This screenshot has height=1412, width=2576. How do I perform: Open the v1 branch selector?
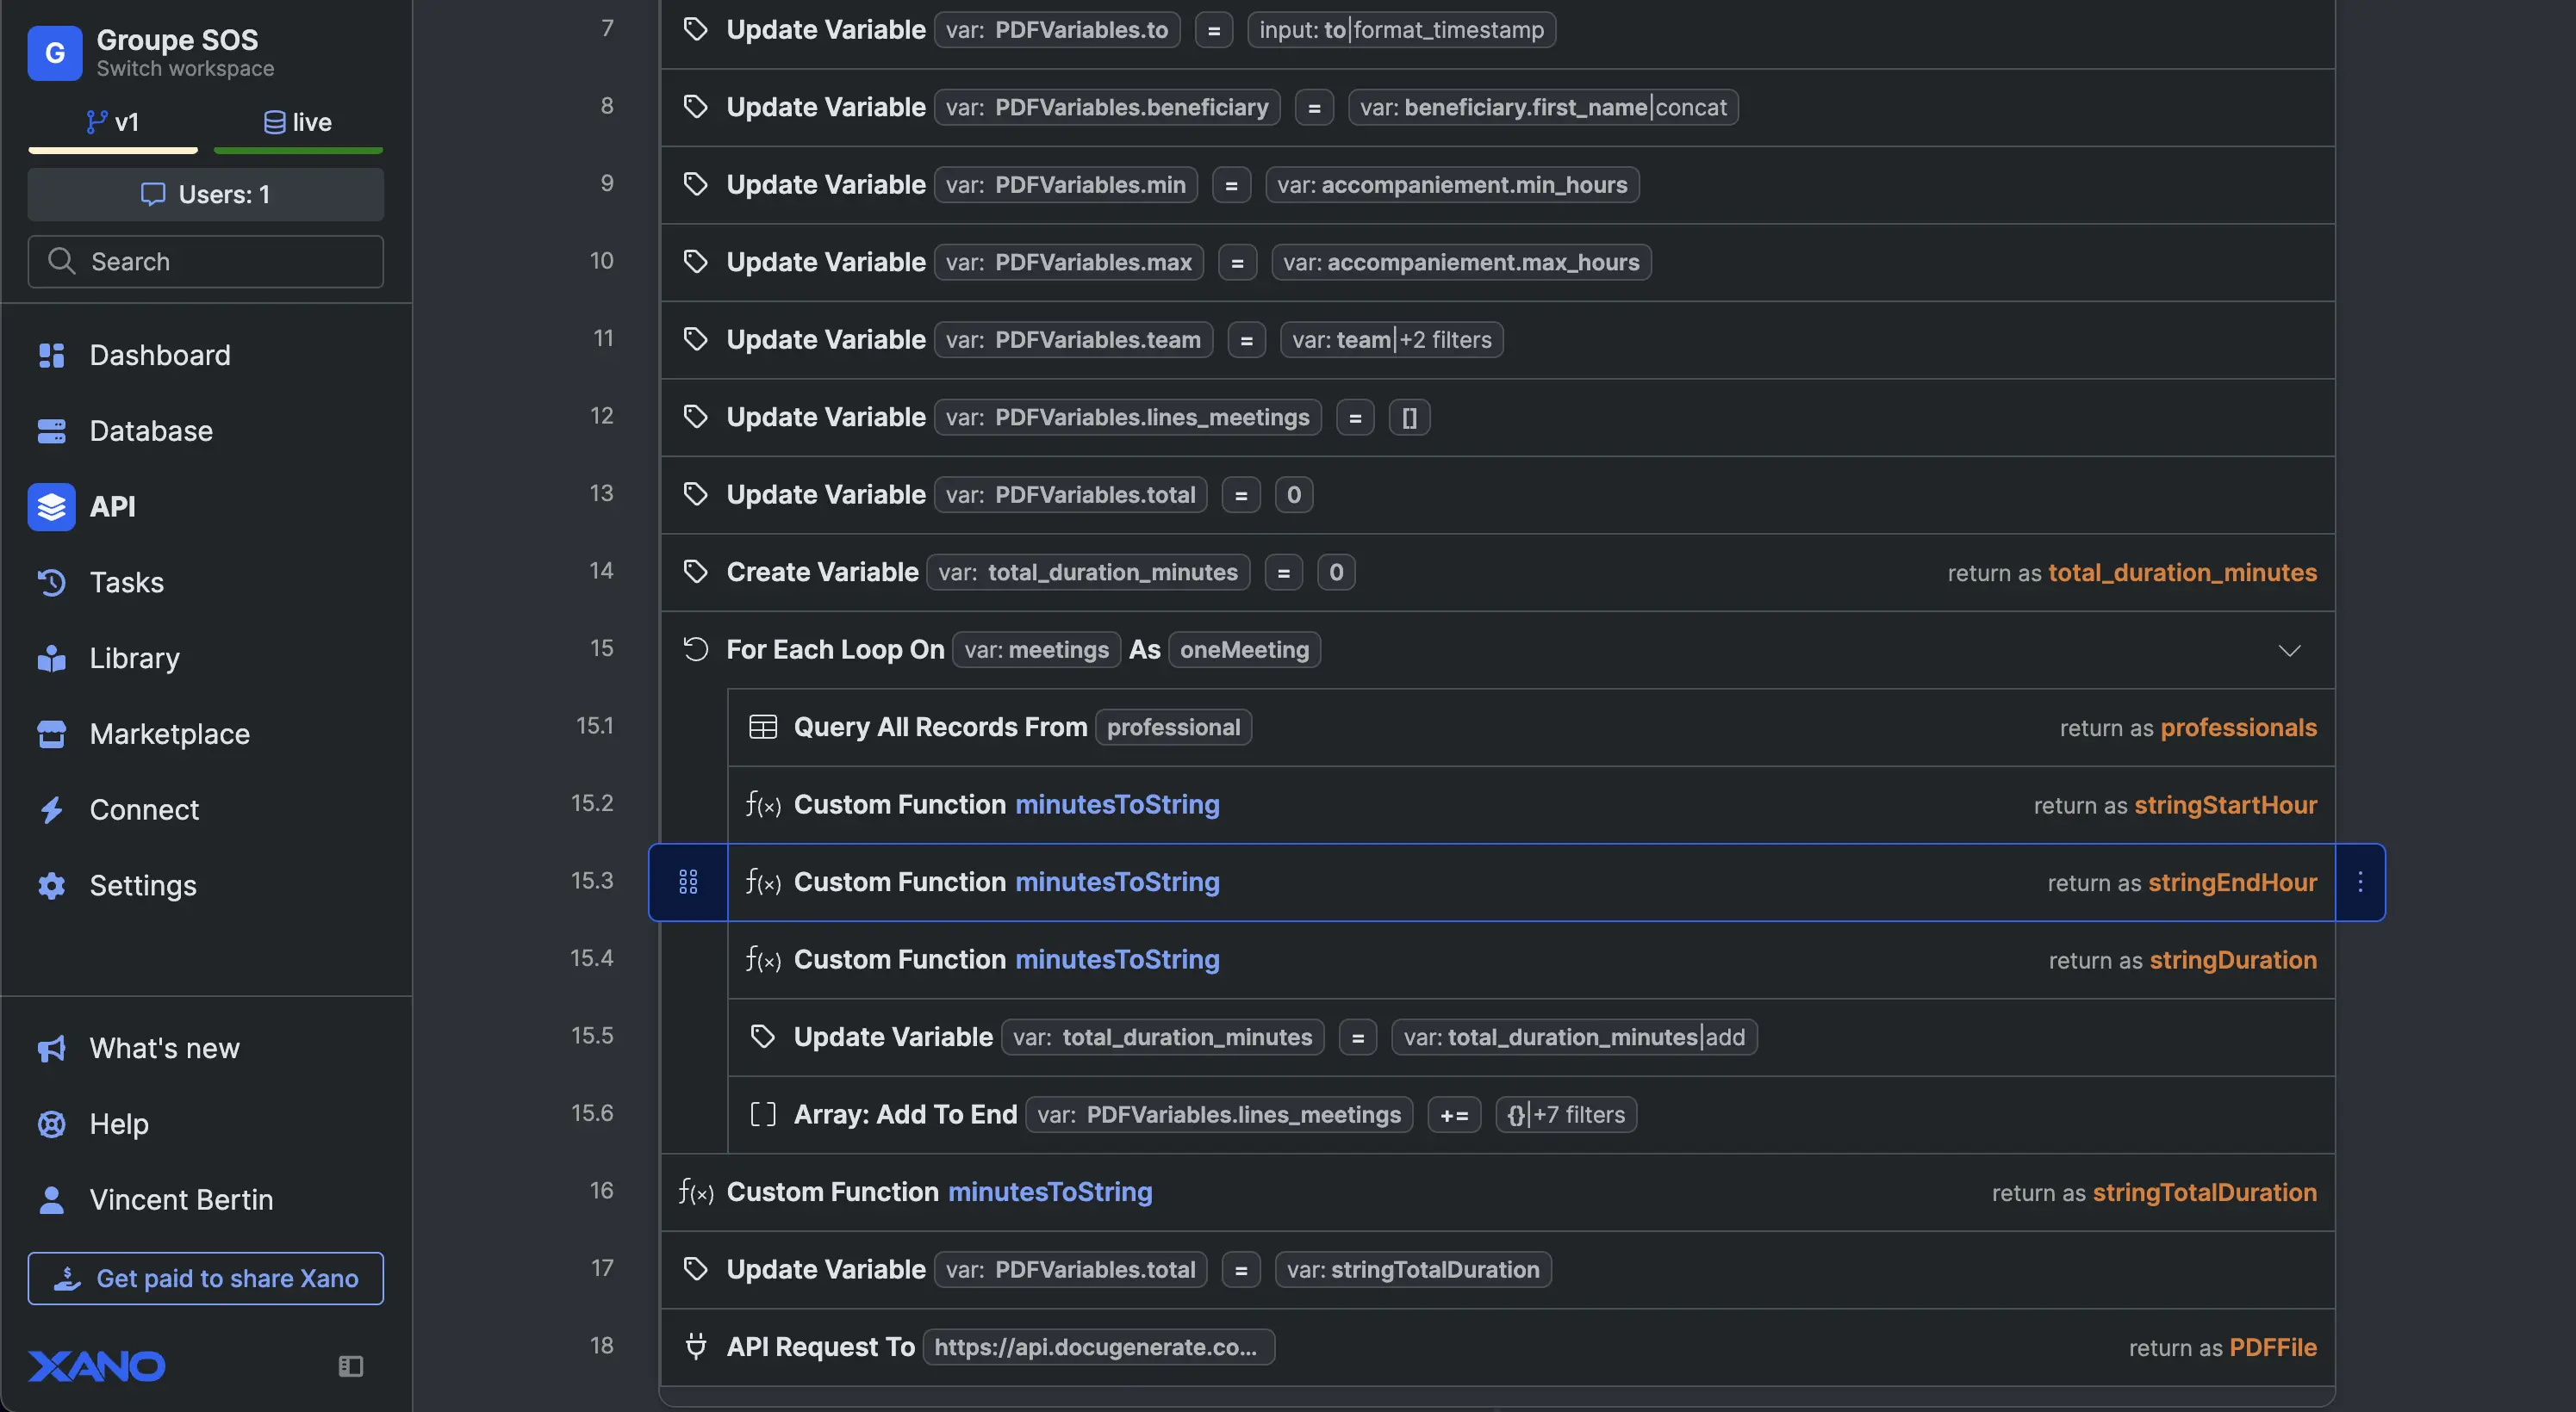click(x=113, y=122)
